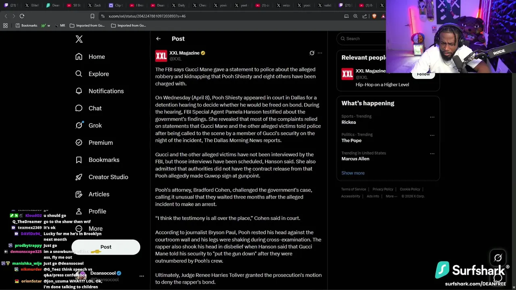
Task: Focus the X Search field
Action: click(363, 39)
